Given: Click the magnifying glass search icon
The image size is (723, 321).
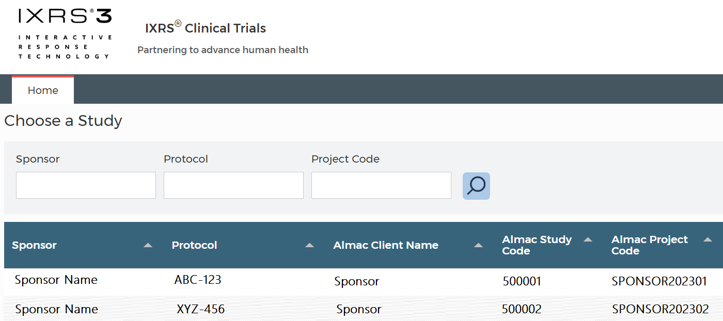Looking at the screenshot, I should [476, 186].
